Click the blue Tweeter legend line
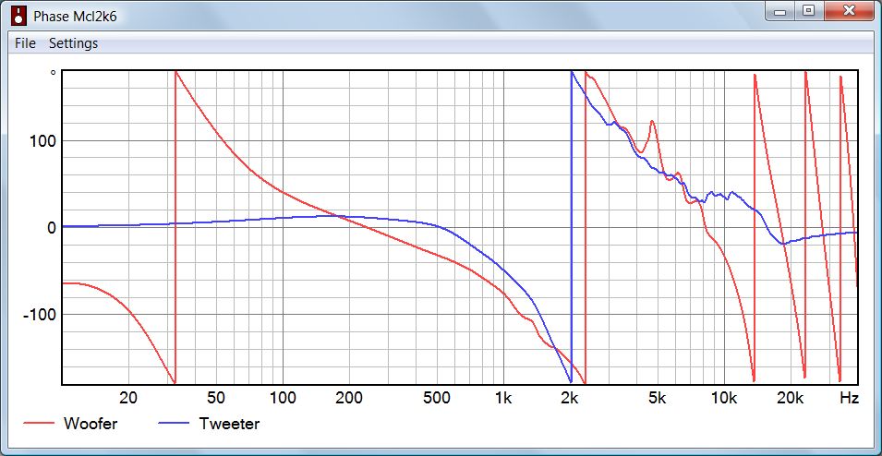882x456 pixels. point(174,424)
